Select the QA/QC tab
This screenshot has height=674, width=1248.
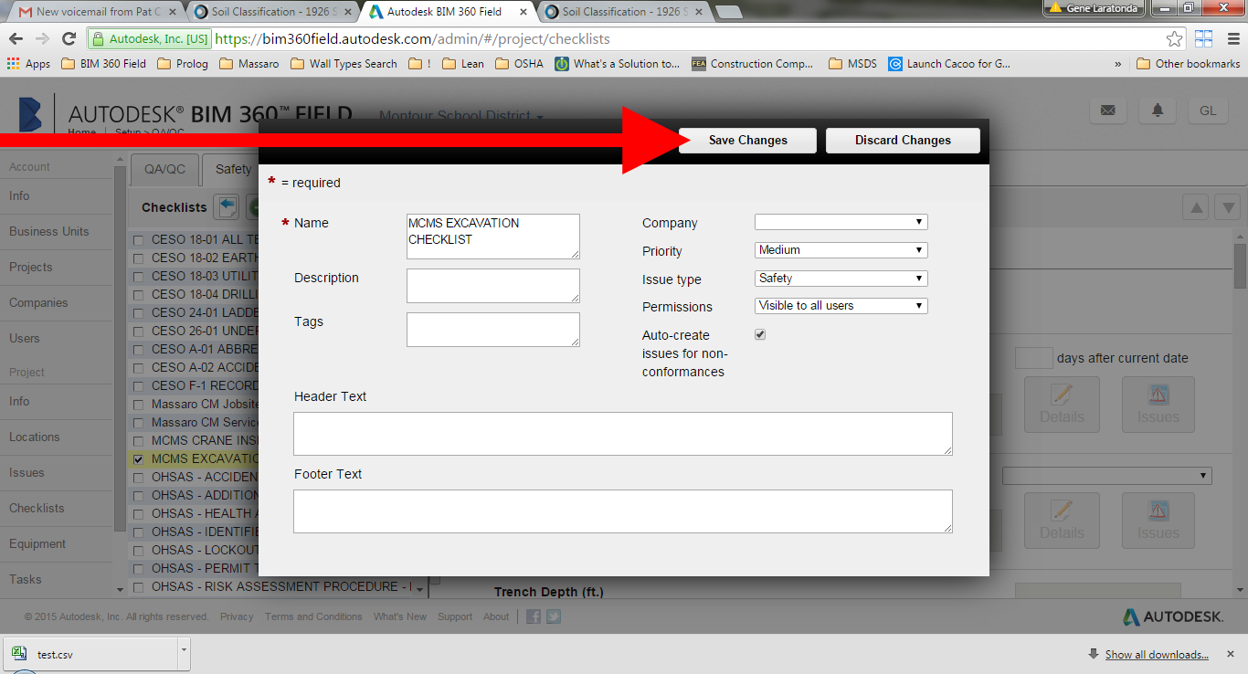point(164,169)
